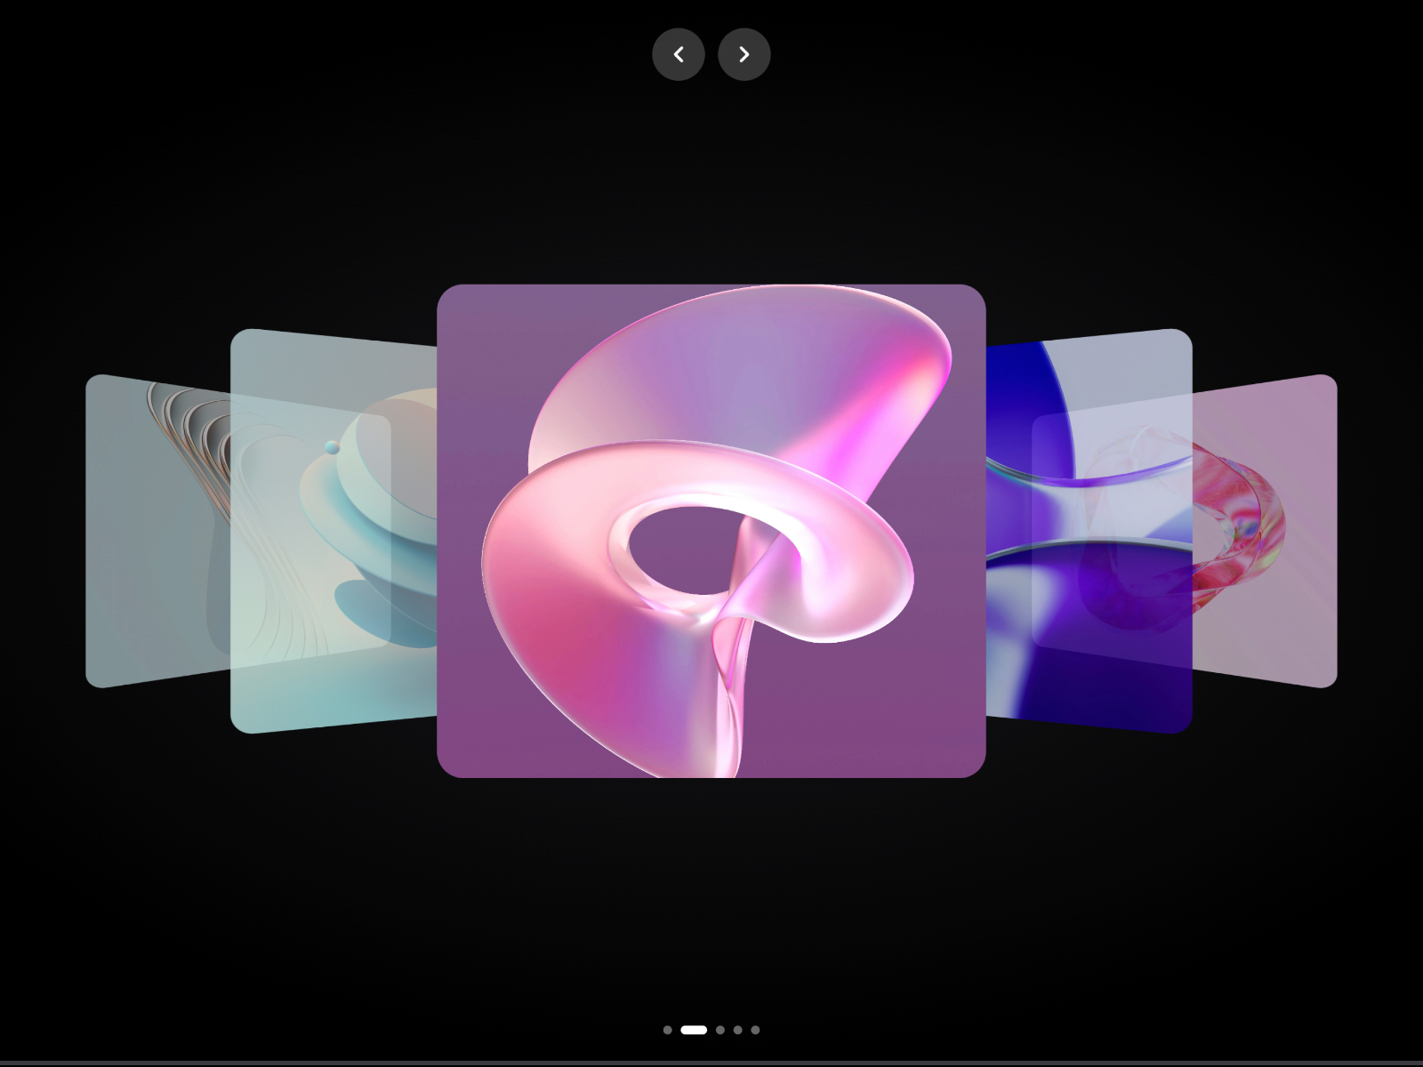Click the previous slide arrow button
The image size is (1423, 1067).
click(679, 54)
